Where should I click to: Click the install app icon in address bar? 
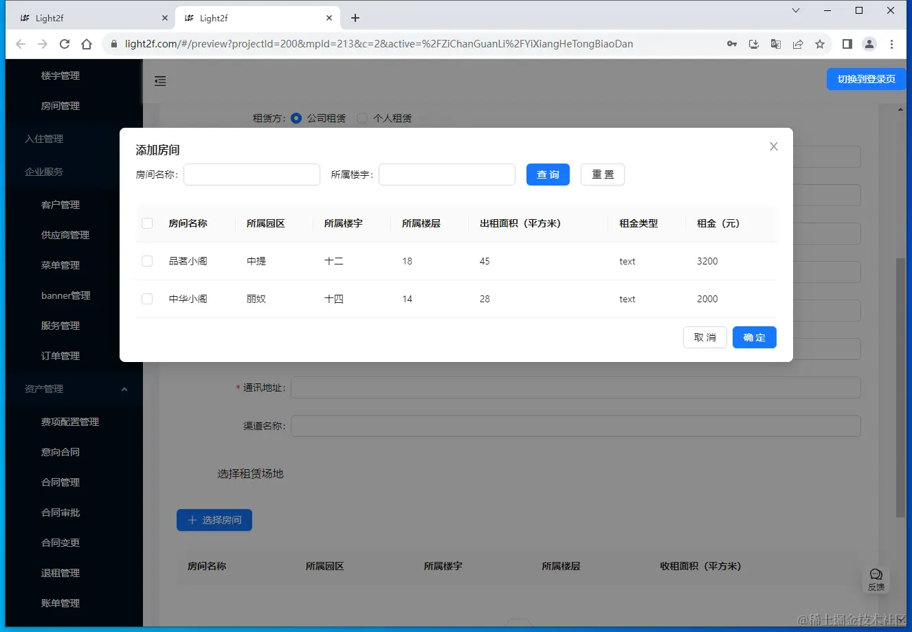click(754, 44)
